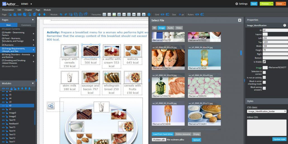Click the unlock all modules icon
Screen dimensions: 288x144
(15, 89)
